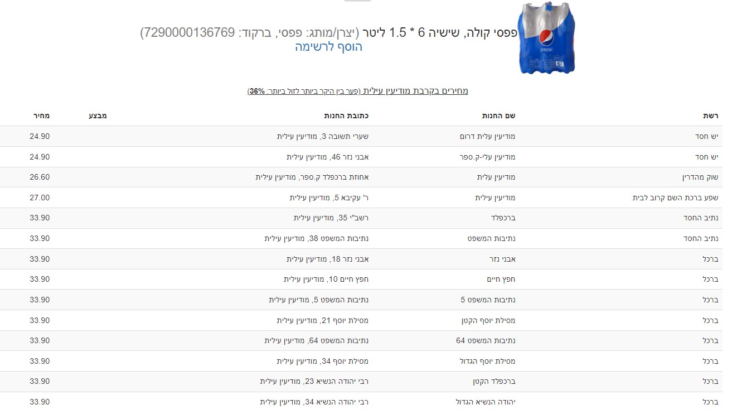This screenshot has width=737, height=419.
Task: Click the address 'רבי יהודה הנשיא 23, מודיעין עילית'
Action: coord(314,382)
